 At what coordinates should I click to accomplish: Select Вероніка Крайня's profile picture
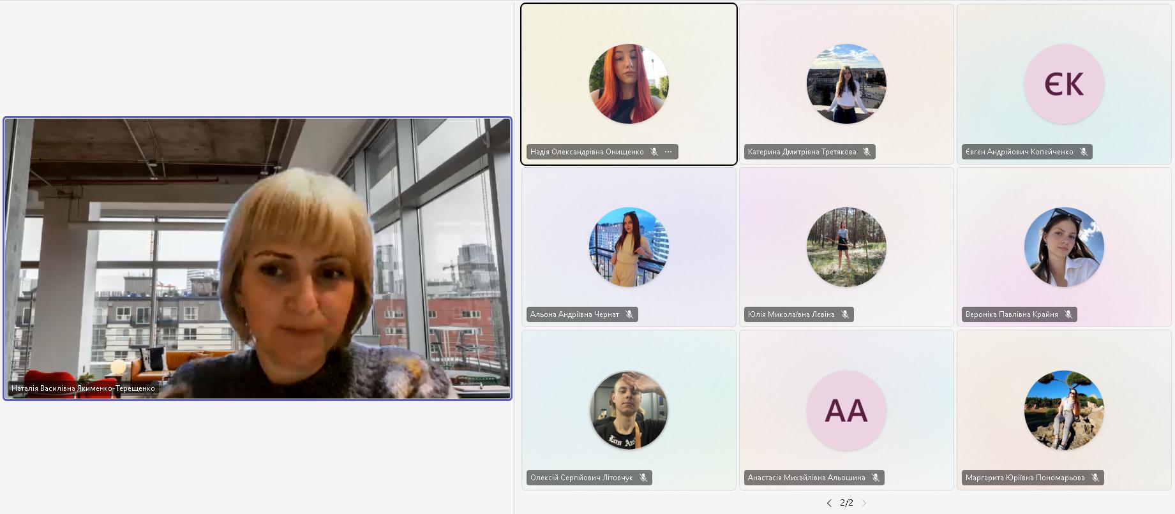[x=1064, y=247]
